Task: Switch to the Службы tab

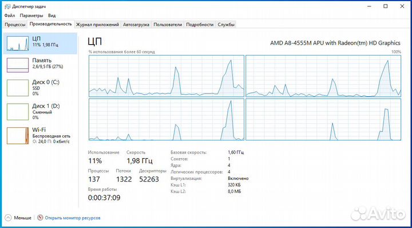Action: click(226, 25)
